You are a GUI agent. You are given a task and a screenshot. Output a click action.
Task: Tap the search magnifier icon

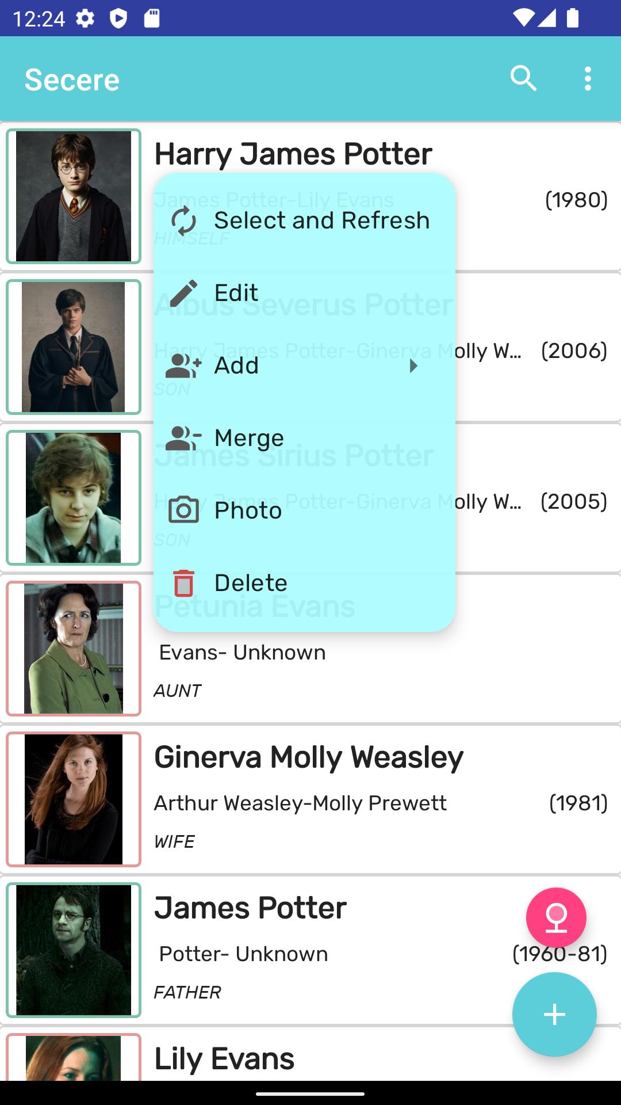click(523, 79)
